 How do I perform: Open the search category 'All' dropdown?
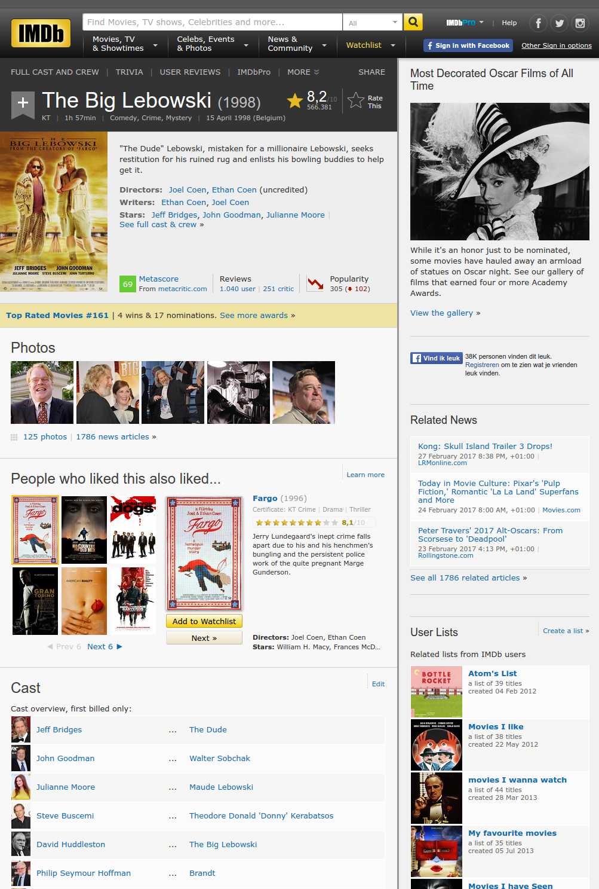coord(373,23)
